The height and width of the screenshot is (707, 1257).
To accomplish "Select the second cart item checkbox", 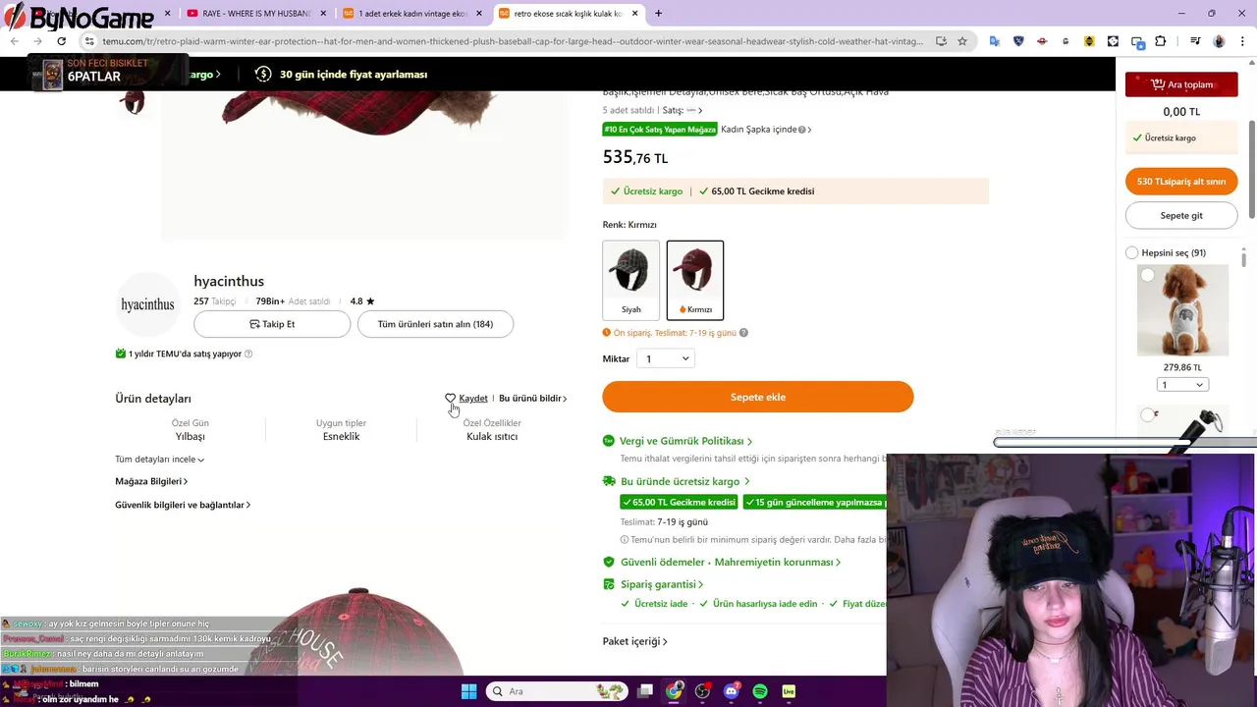I will [1147, 415].
